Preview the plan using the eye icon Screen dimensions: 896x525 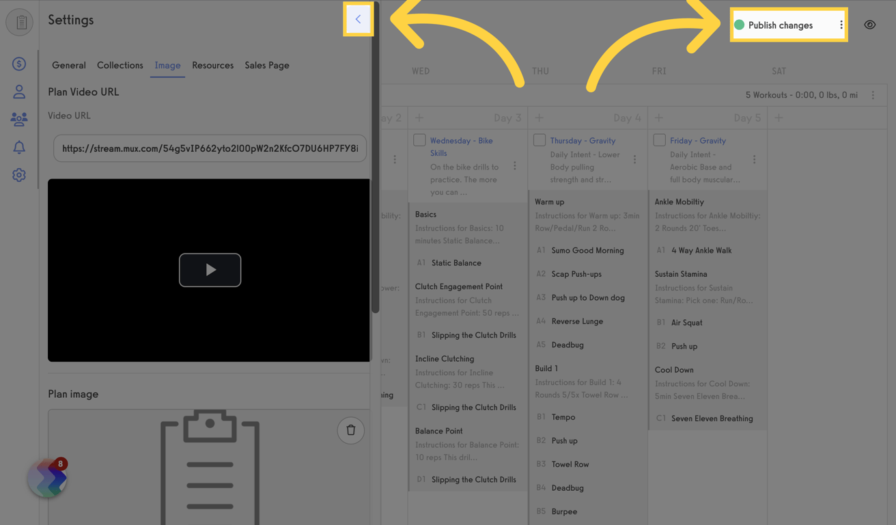870,25
